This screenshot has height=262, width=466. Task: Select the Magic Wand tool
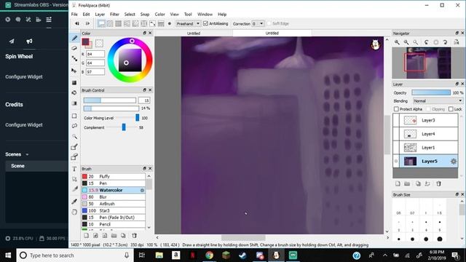[74, 137]
